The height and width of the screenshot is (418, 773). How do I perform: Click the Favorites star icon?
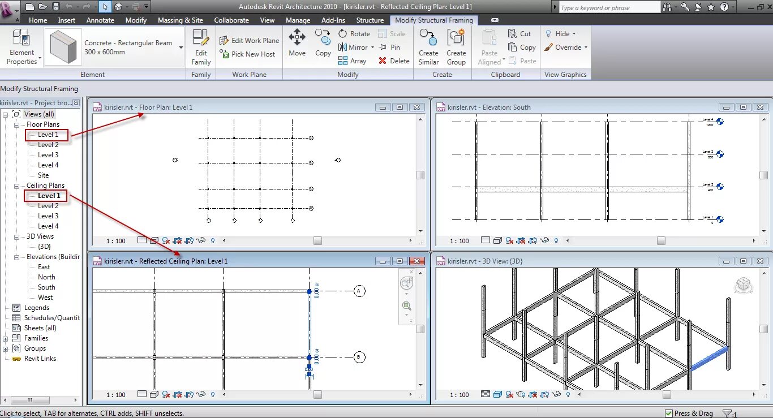(x=710, y=7)
